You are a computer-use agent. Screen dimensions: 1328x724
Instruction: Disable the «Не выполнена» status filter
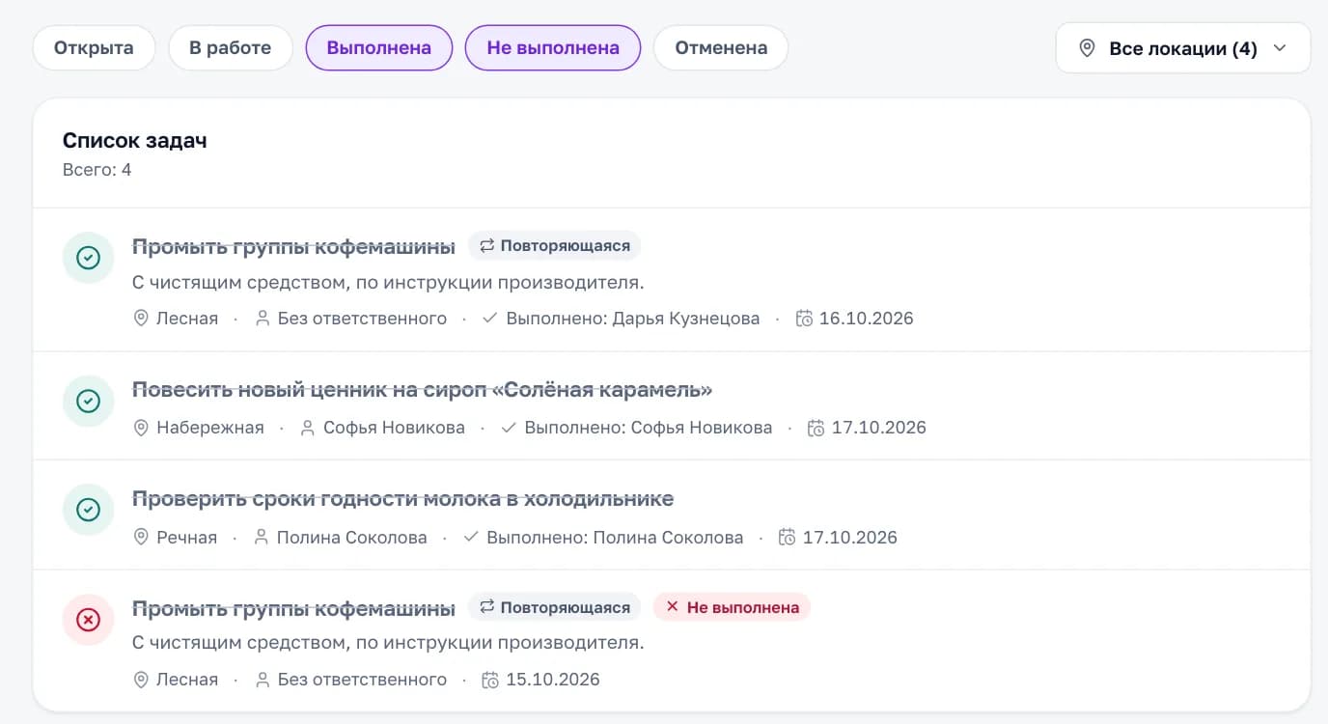553,48
